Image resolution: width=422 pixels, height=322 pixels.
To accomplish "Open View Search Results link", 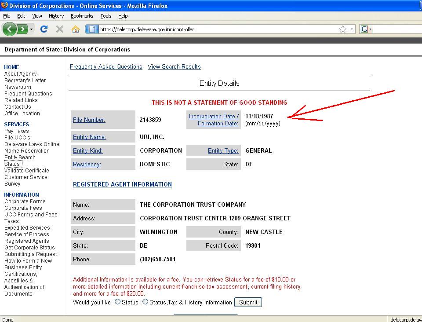I will [174, 67].
